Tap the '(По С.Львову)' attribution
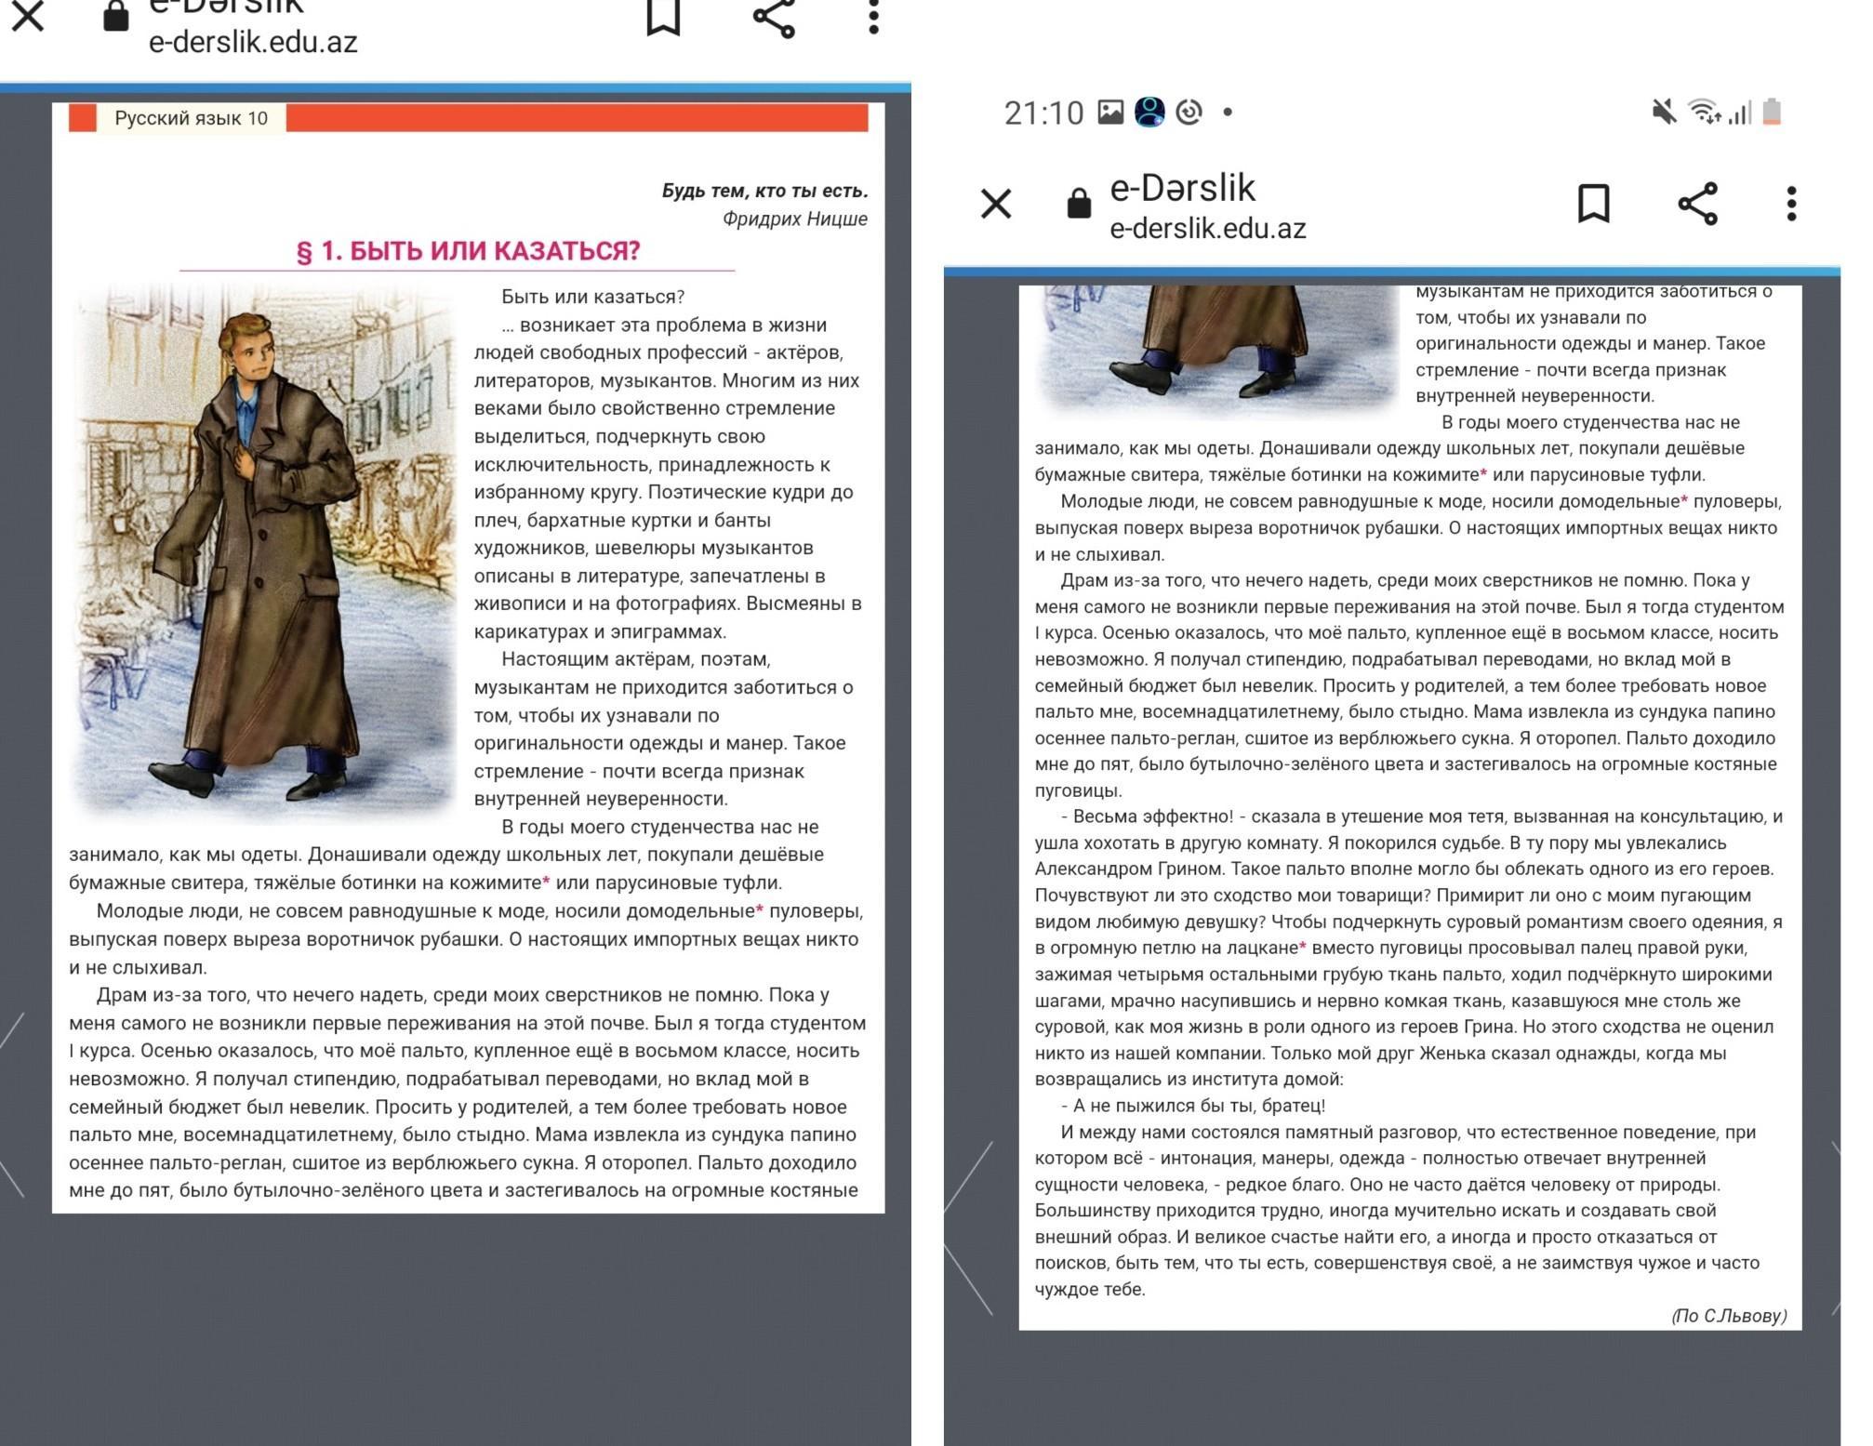 click(1729, 1316)
